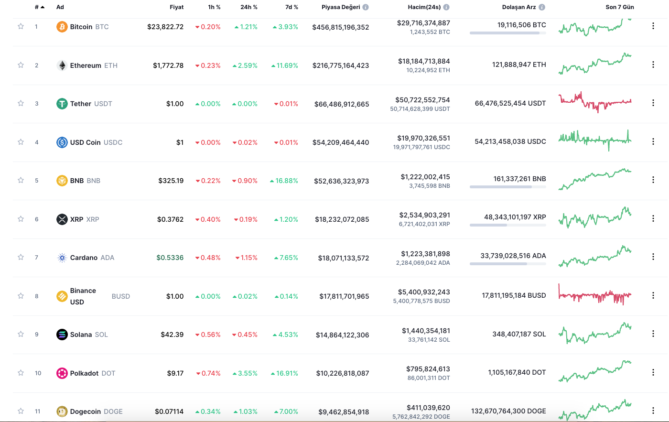This screenshot has height=422, width=669.
Task: Click Tether's 24h volume amount link
Action: pyautogui.click(x=422, y=100)
